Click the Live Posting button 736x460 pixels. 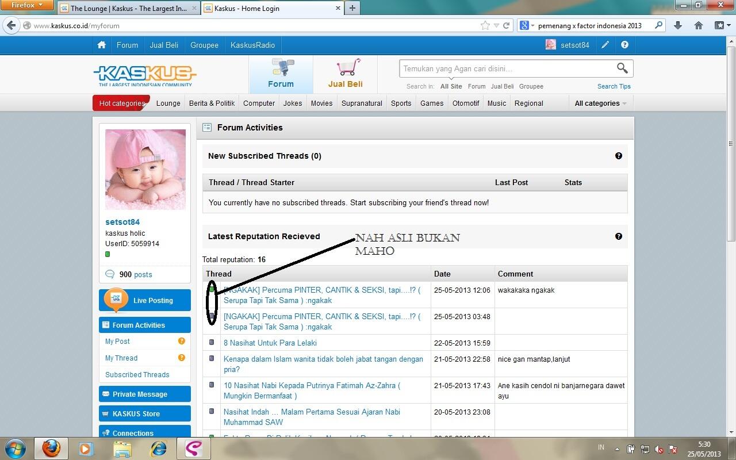[x=145, y=300]
